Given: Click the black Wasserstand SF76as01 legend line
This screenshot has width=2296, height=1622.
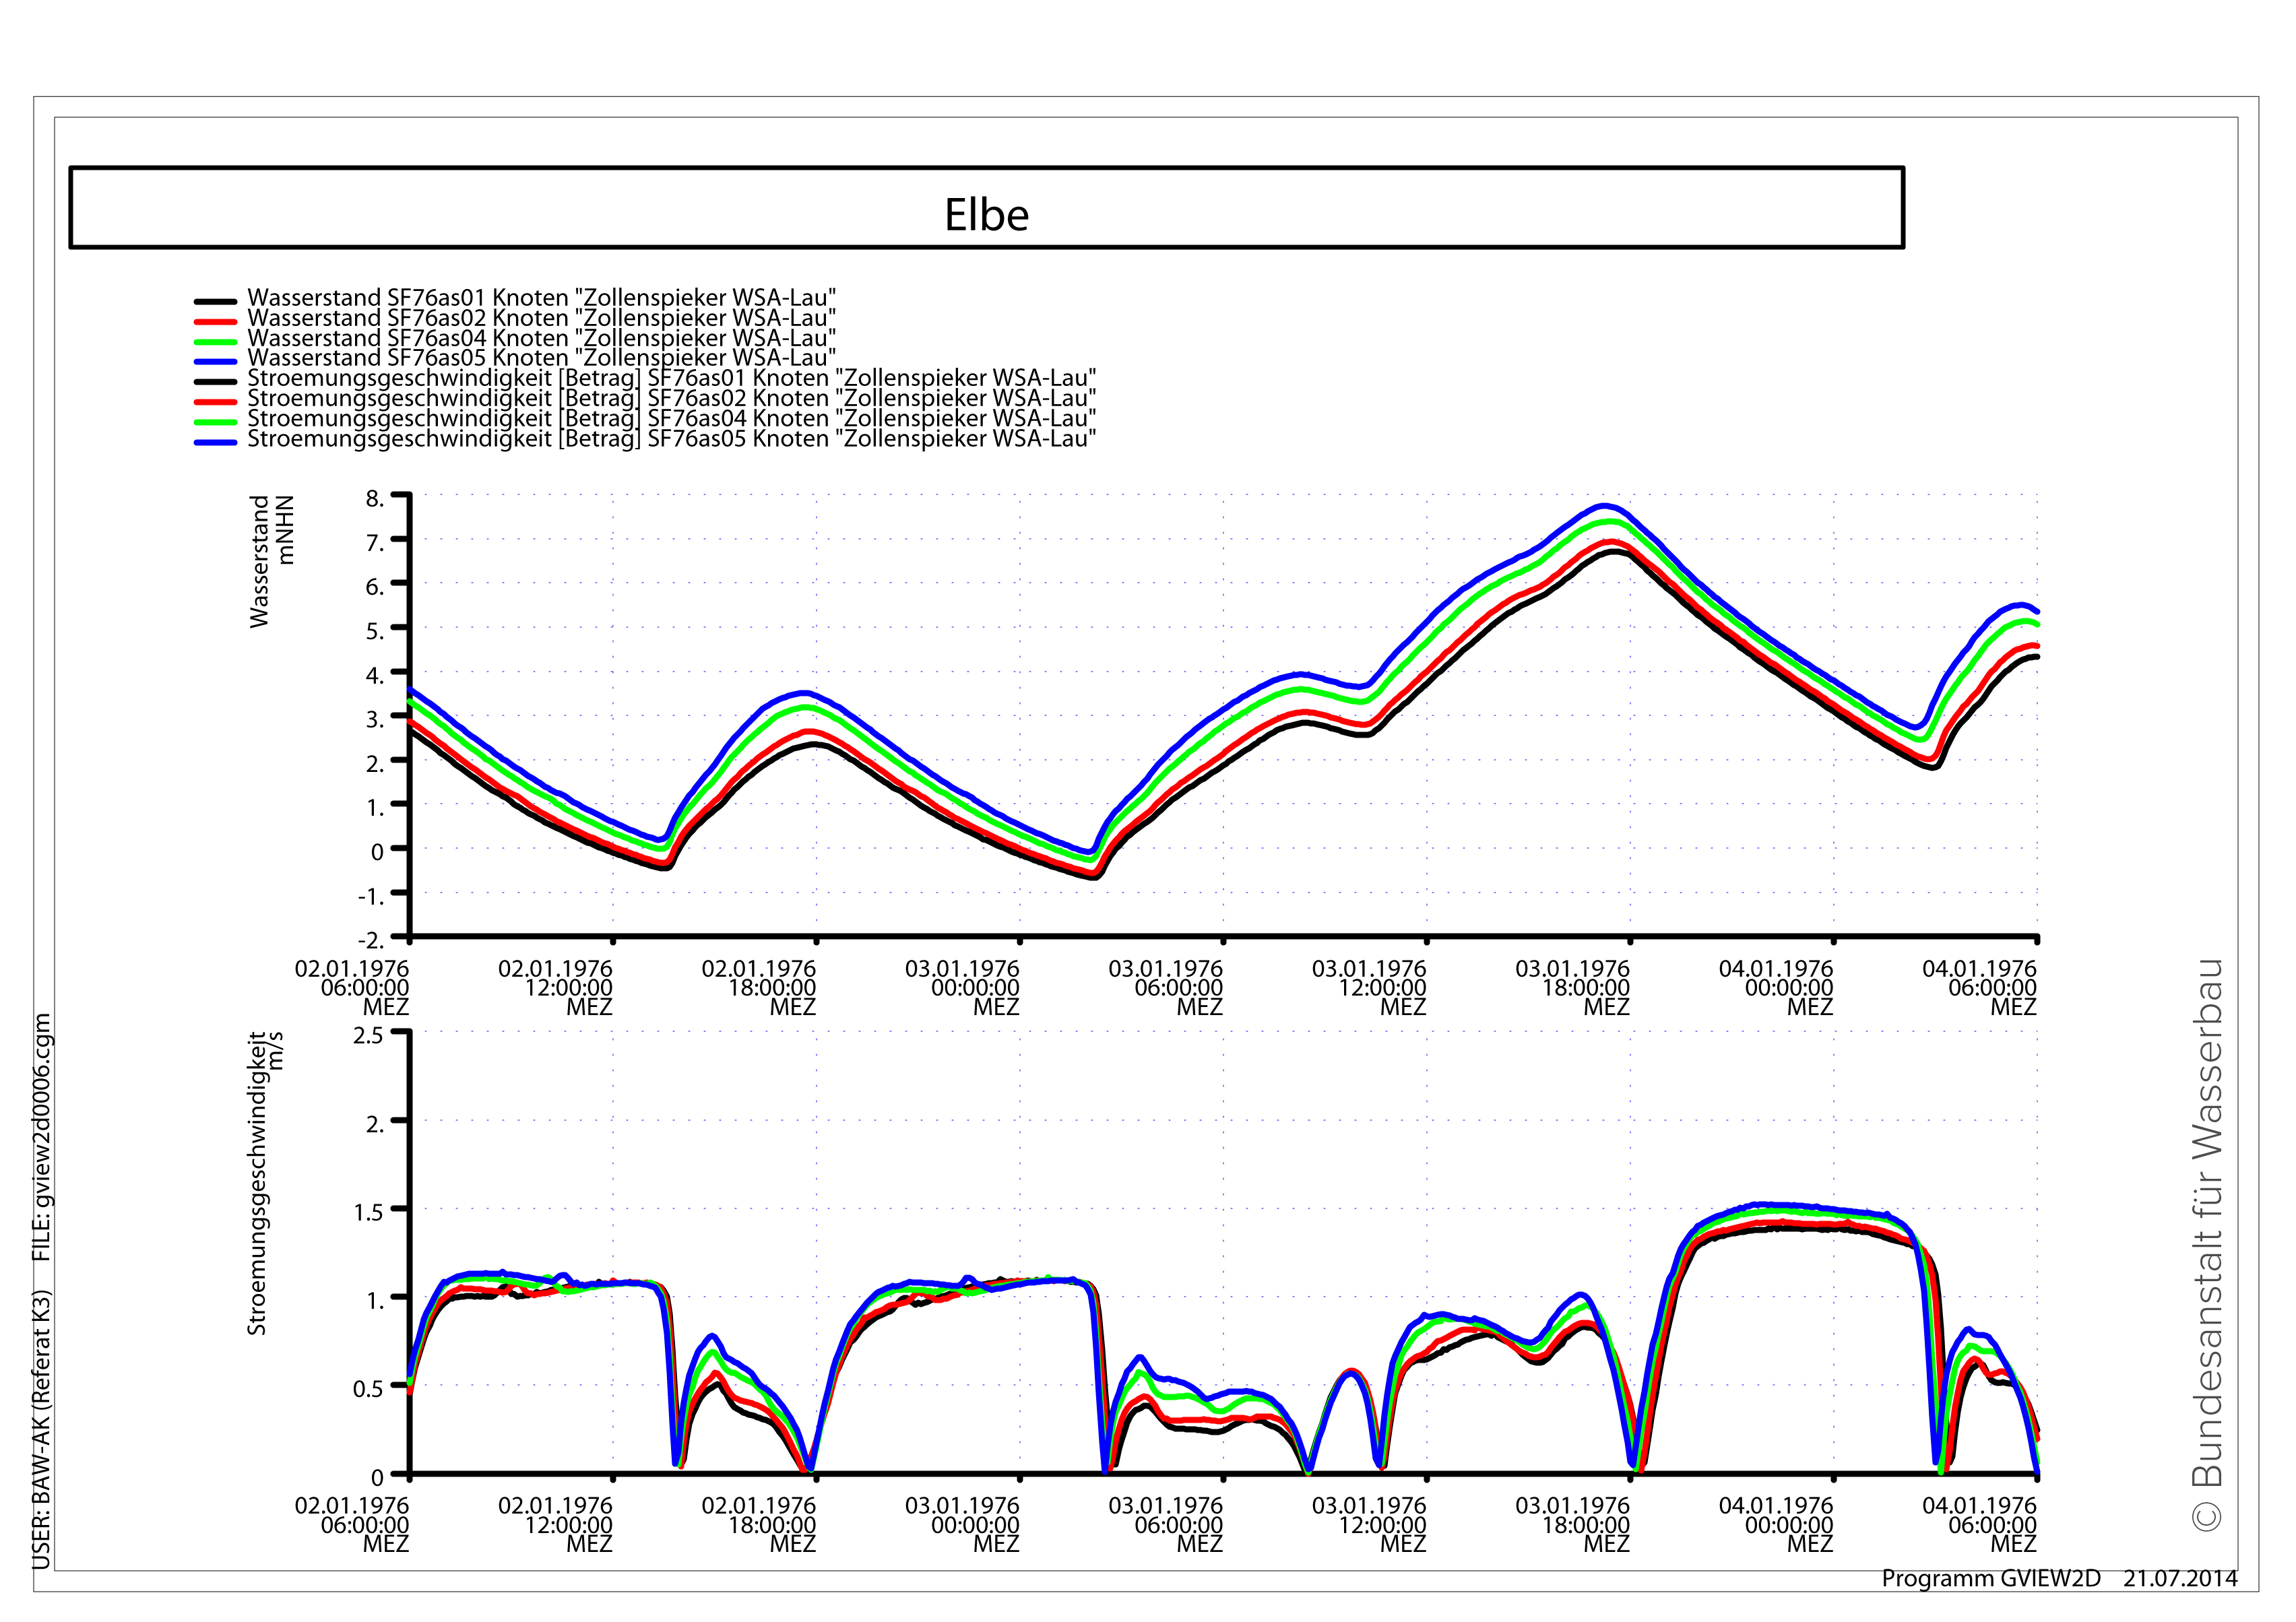Looking at the screenshot, I should coord(215,301).
